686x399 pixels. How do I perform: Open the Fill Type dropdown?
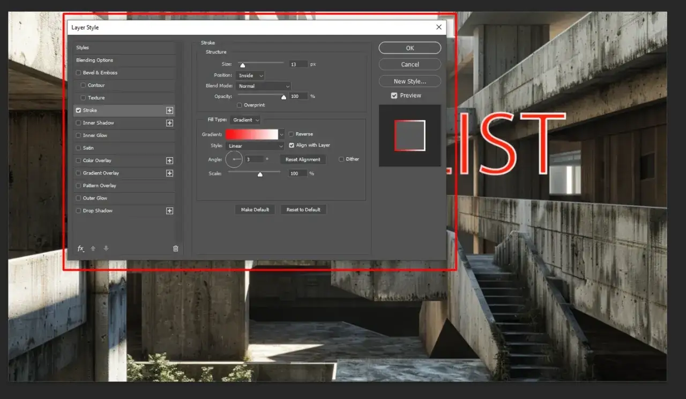click(245, 120)
